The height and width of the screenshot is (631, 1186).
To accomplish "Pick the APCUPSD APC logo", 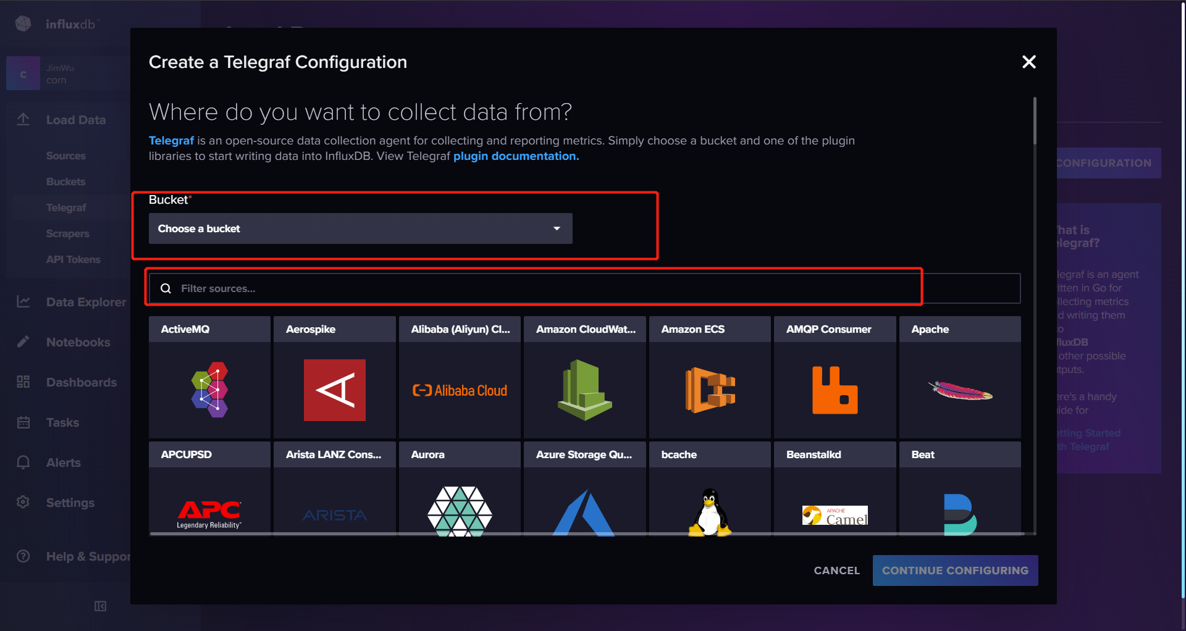I will point(209,514).
